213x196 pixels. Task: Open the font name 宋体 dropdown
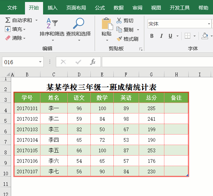(209, 24)
